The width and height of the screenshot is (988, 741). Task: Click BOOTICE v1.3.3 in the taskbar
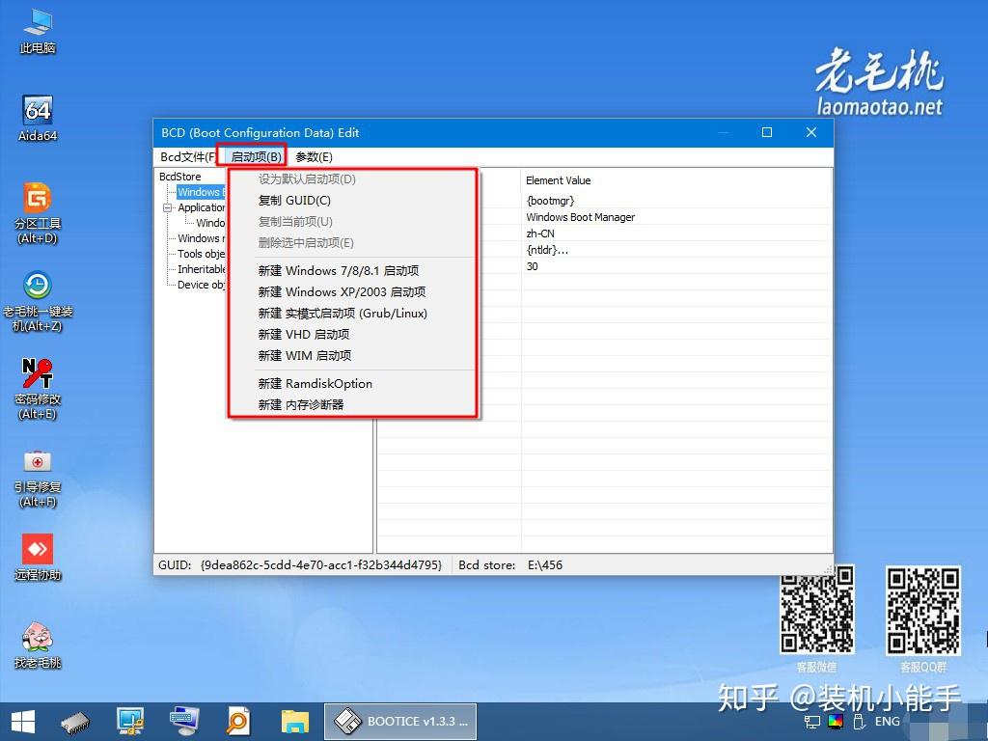click(400, 721)
